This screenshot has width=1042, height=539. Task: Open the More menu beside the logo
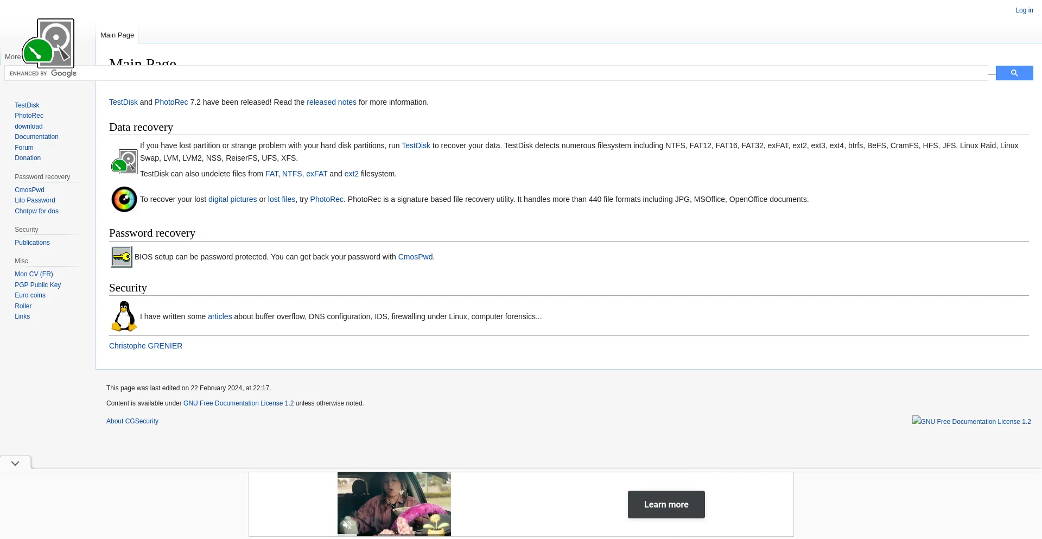click(12, 56)
